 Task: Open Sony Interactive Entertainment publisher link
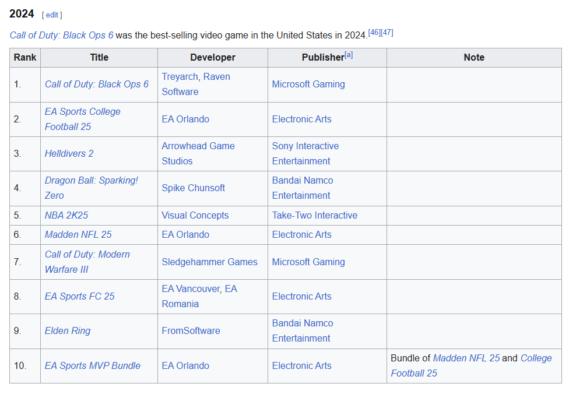[x=305, y=153]
